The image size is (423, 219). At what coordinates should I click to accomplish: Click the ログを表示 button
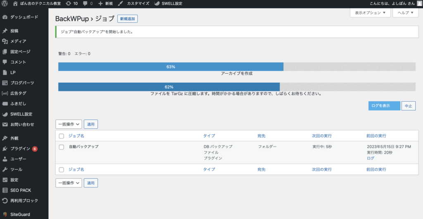click(385, 106)
